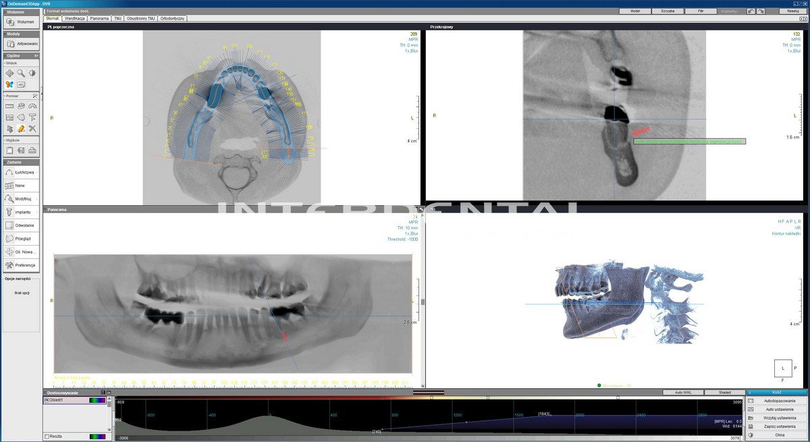Collapse the Ogólne panel section
Viewport: 810px width, 442px height.
(36, 55)
